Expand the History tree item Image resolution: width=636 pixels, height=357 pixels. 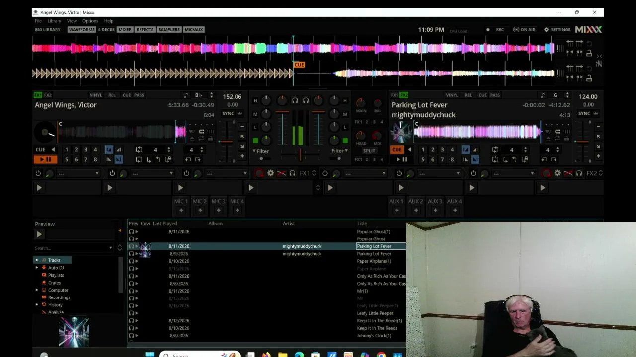click(36, 305)
